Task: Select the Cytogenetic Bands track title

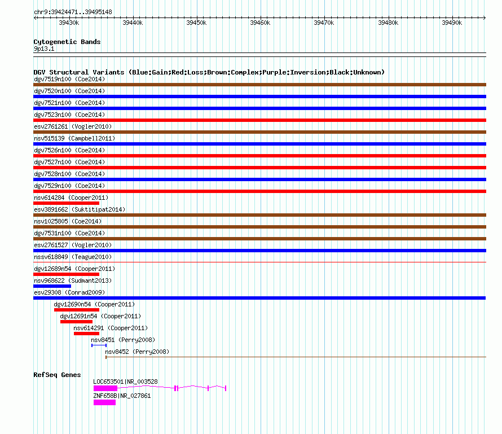Action: 67,42
